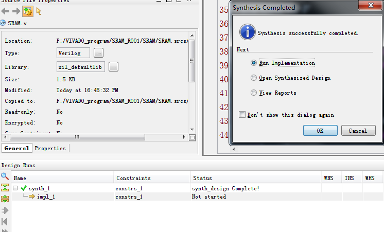This screenshot has height=232, width=384.
Task: Click the yellow cursor selection icon
Action: click(x=39, y=11)
